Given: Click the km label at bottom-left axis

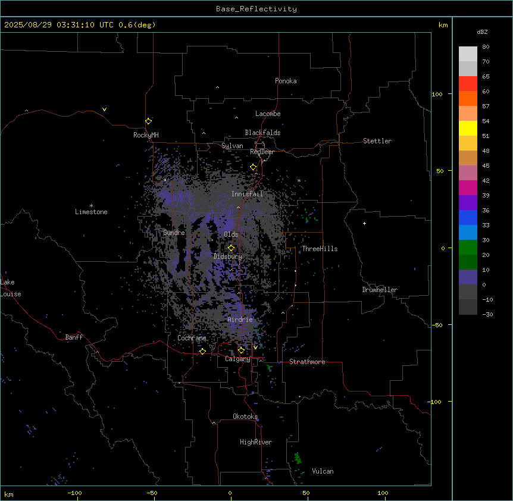Looking at the screenshot, I should pos(9,494).
